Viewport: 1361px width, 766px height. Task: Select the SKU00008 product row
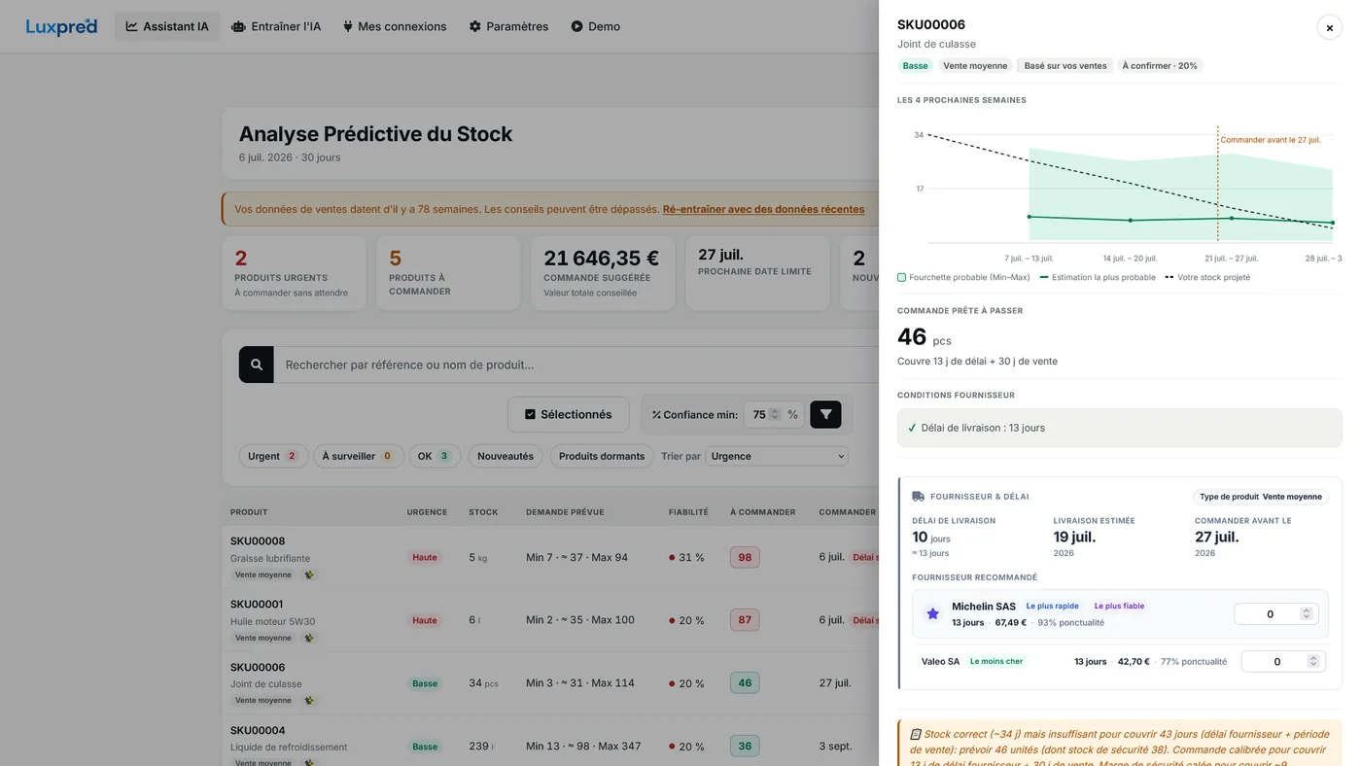click(x=550, y=557)
